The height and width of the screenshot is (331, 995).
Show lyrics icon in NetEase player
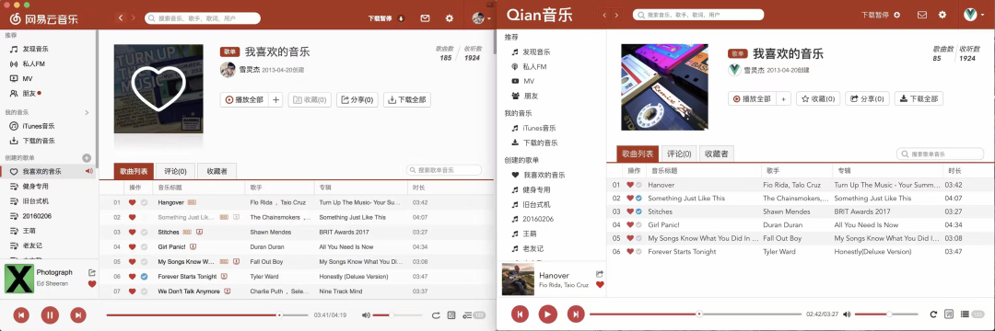pyautogui.click(x=451, y=315)
